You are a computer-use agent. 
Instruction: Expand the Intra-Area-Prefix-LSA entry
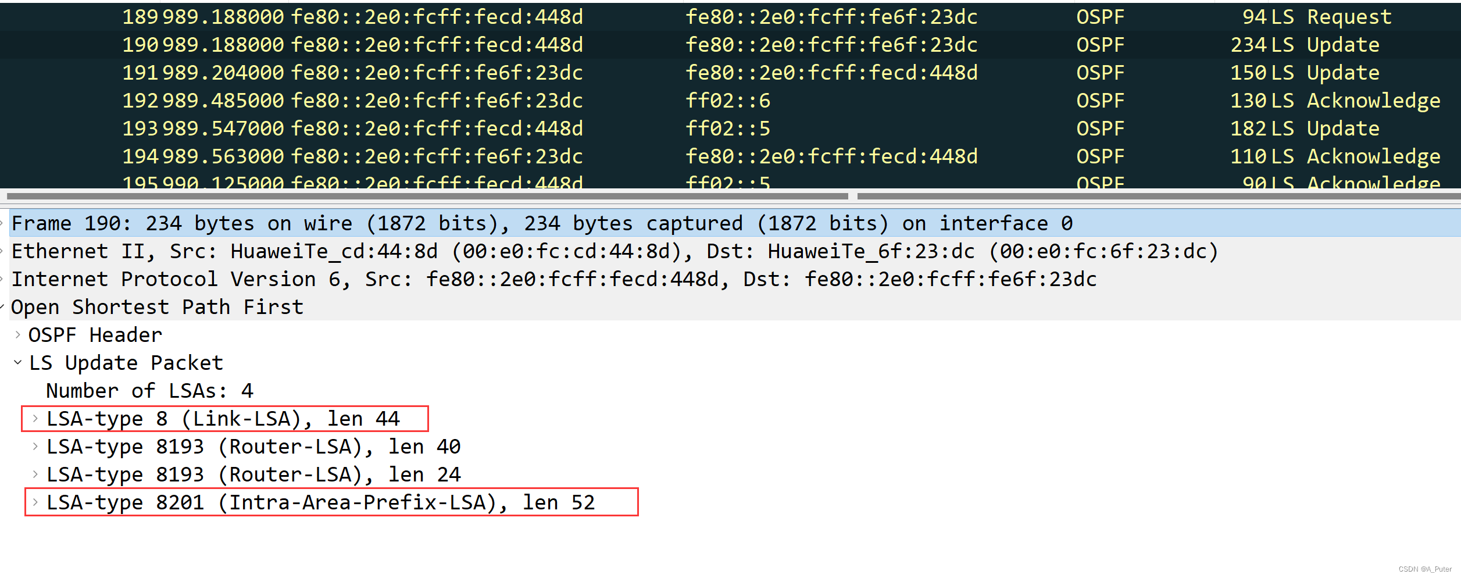pyautogui.click(x=35, y=502)
